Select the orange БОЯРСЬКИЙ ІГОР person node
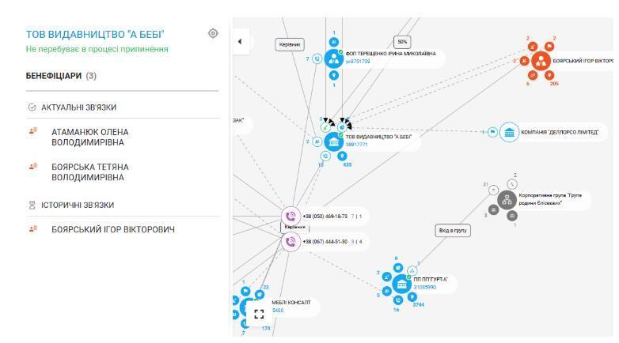The width and height of the screenshot is (619, 343). pos(541,61)
